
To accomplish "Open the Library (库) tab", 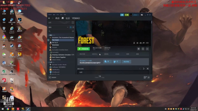I will [62, 18].
